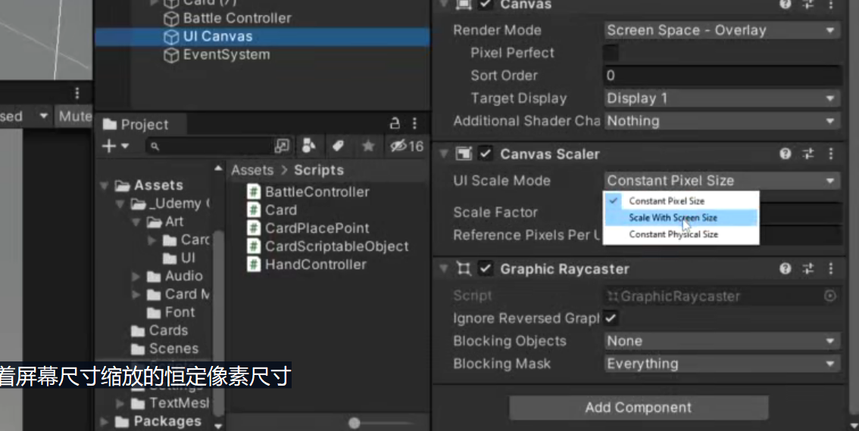Click the Project panel lock icon
859x431 pixels.
coord(395,123)
